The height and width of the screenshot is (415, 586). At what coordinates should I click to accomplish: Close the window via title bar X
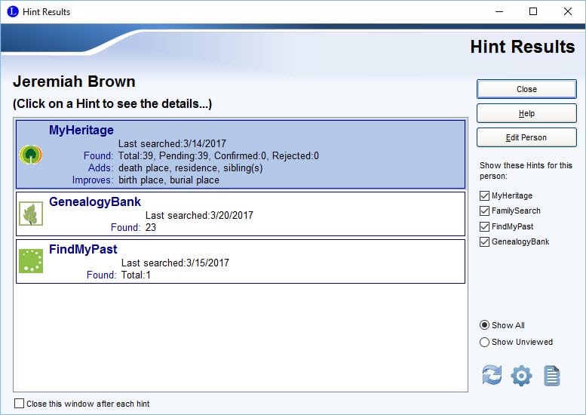click(x=568, y=11)
